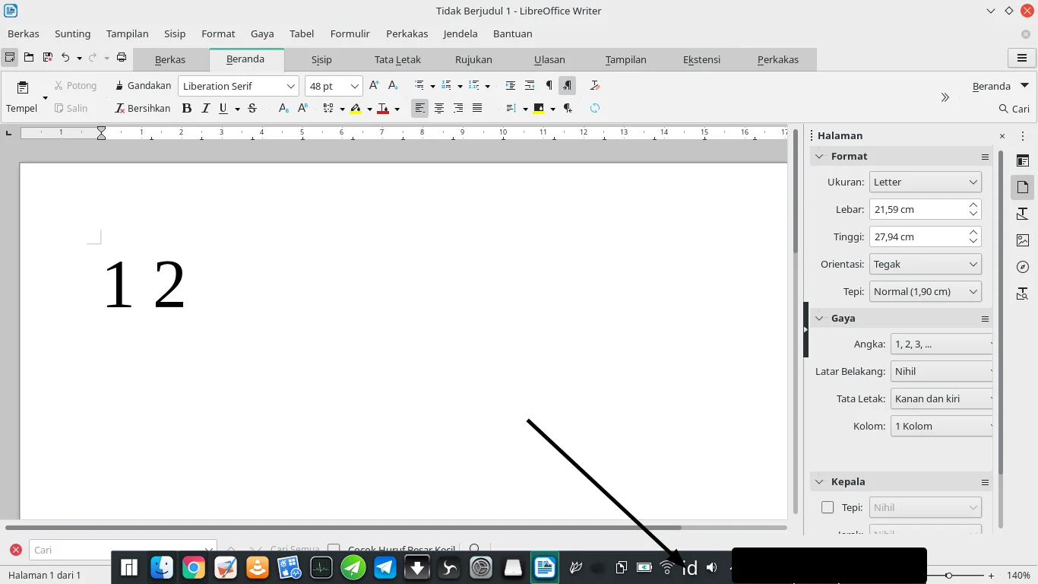Open the Perkakas menu in menu bar
Viewport: 1038px width, 584px height.
coord(407,33)
